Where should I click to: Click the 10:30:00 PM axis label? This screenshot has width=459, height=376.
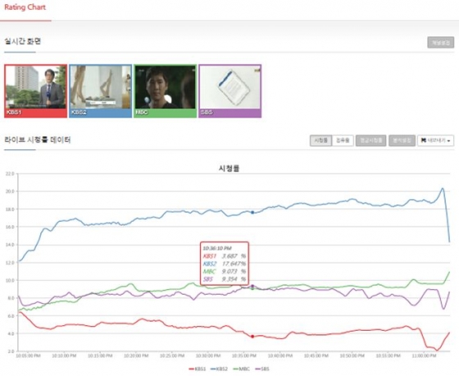(x=208, y=355)
